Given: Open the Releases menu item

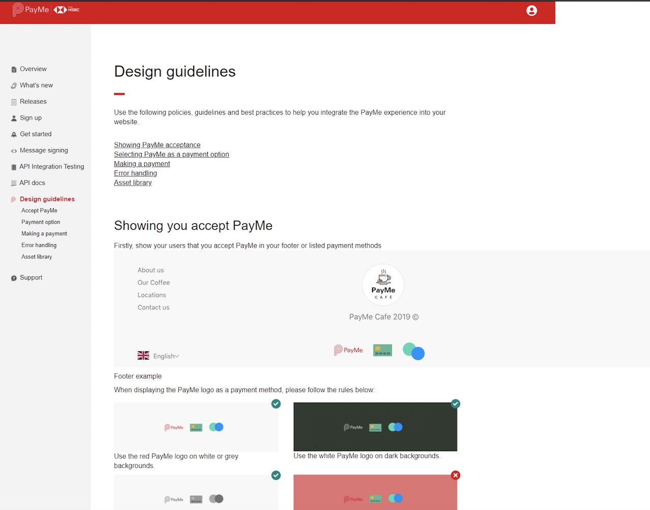Looking at the screenshot, I should coord(33,101).
